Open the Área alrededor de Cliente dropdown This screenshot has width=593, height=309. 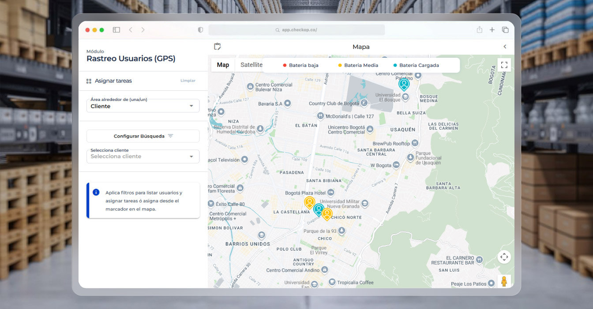(191, 105)
